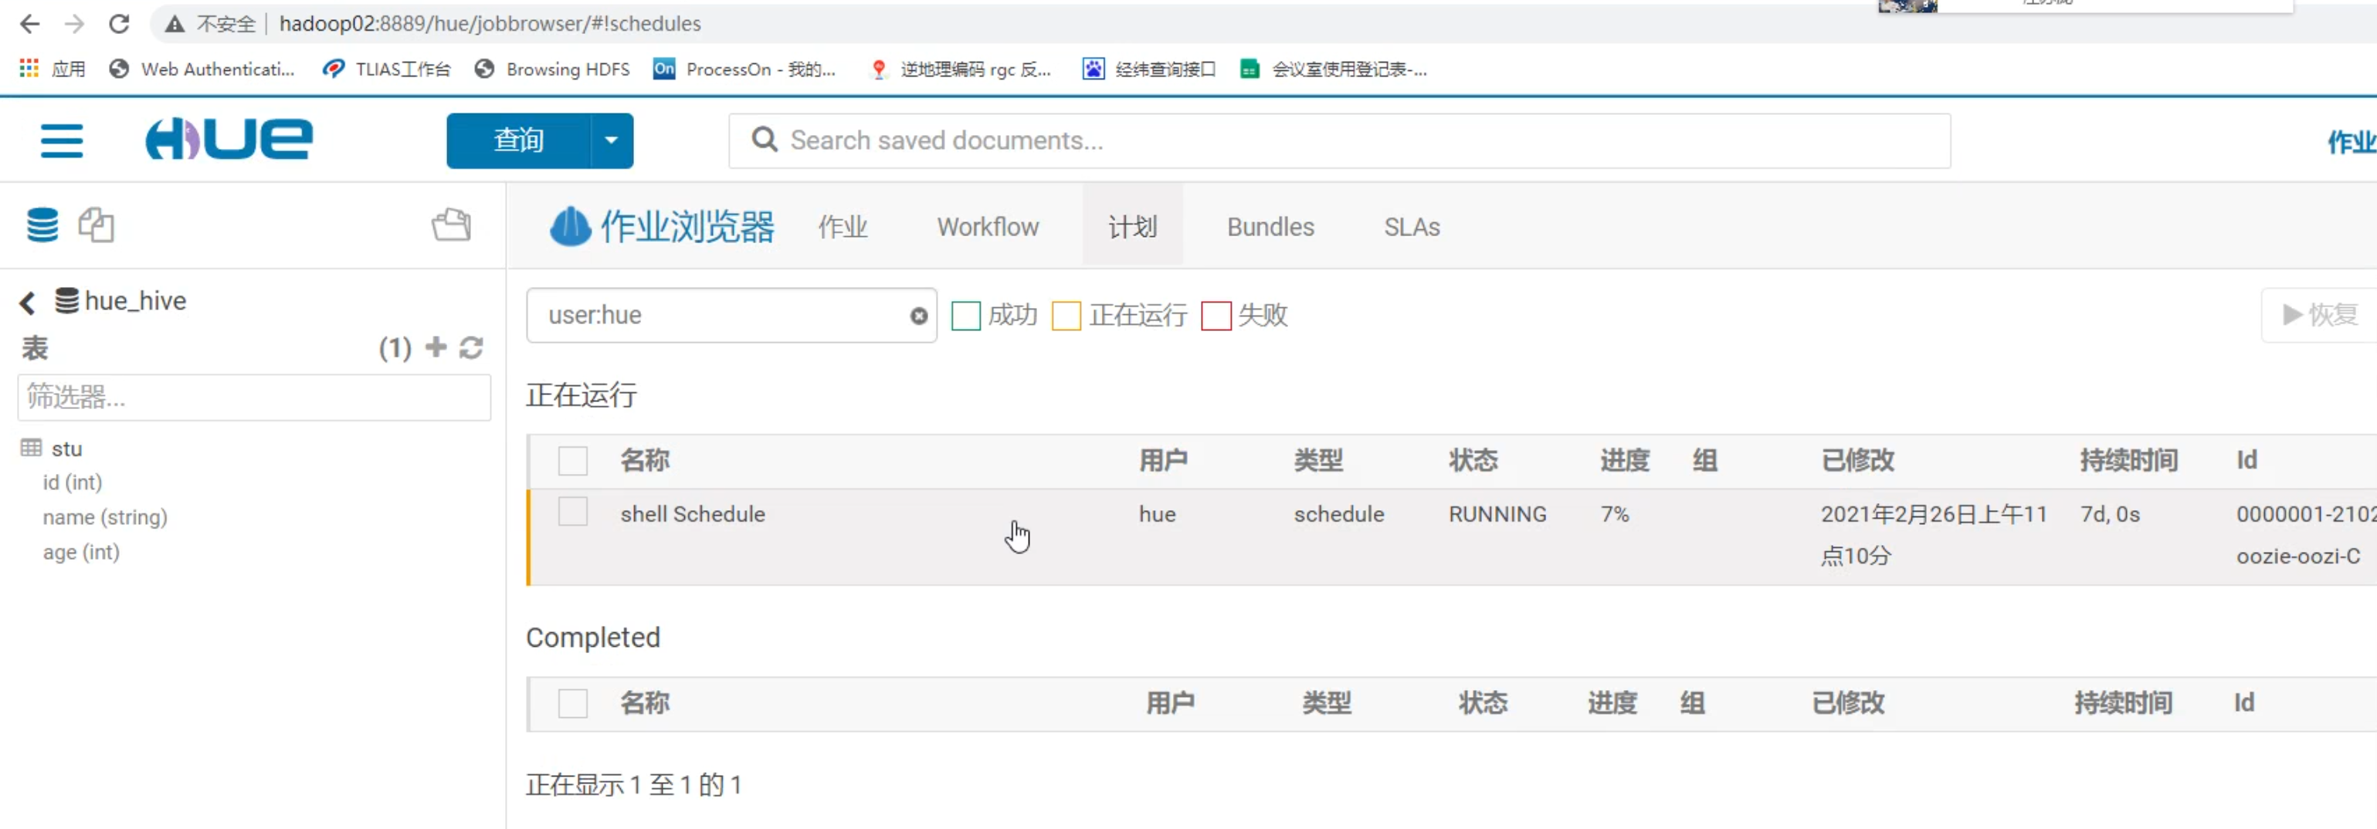Open the 经纬查询接口 bookmark
Image resolution: width=2377 pixels, height=829 pixels.
(x=1149, y=69)
